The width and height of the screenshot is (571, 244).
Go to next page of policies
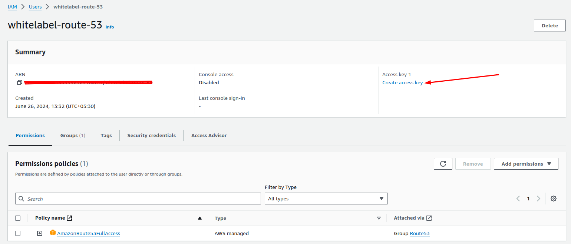[x=538, y=199]
